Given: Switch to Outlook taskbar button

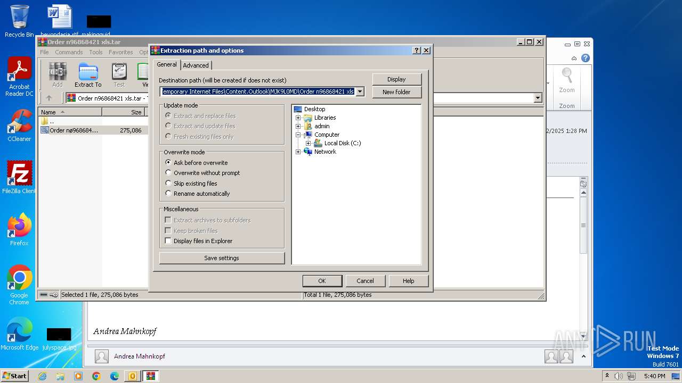Looking at the screenshot, I should pos(133,376).
